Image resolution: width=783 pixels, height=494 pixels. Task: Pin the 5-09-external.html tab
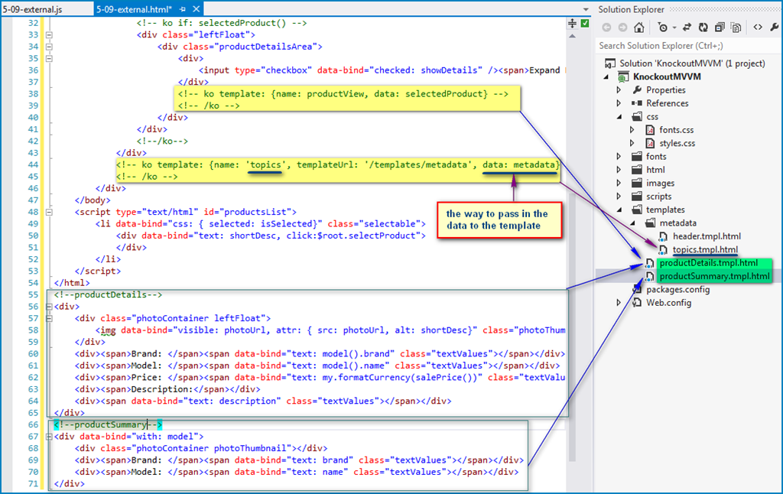pos(184,9)
